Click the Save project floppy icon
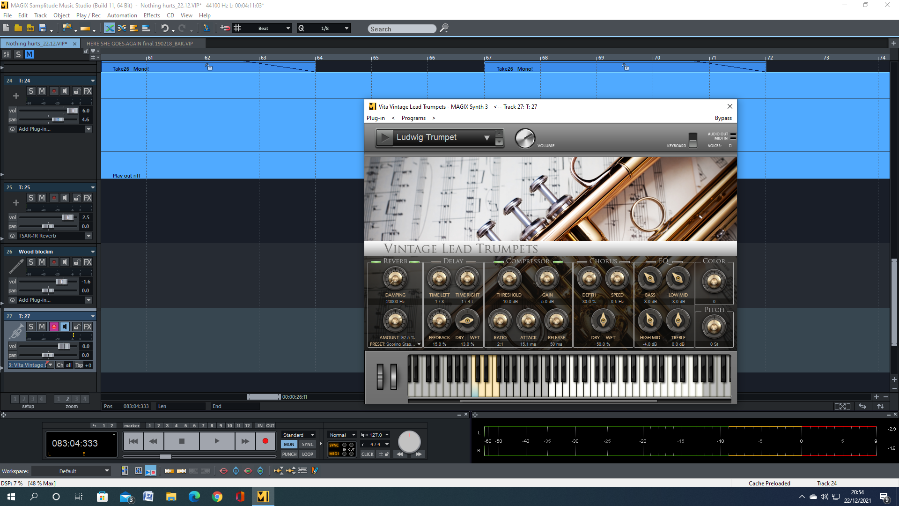The height and width of the screenshot is (506, 899). [43, 28]
